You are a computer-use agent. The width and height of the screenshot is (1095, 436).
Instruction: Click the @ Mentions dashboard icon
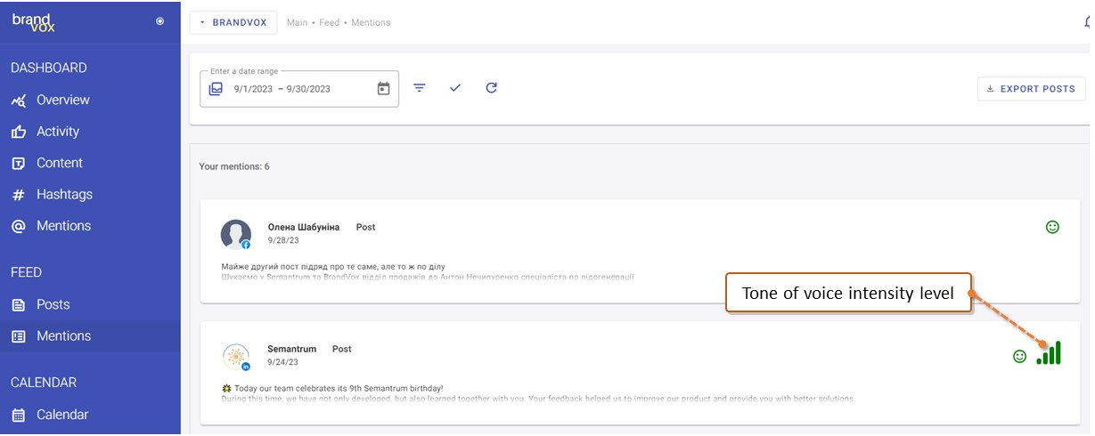[x=19, y=227]
